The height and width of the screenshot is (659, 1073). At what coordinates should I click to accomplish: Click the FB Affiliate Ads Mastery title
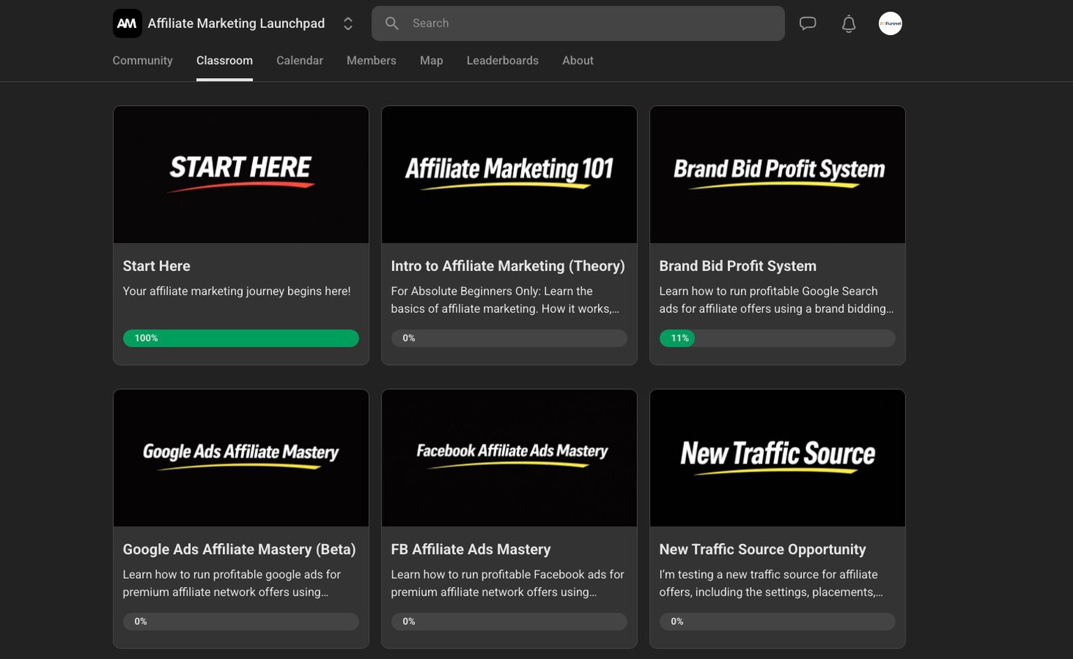click(471, 549)
